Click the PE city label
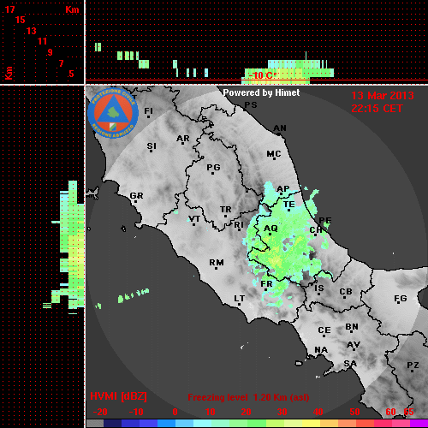 [x=325, y=221]
